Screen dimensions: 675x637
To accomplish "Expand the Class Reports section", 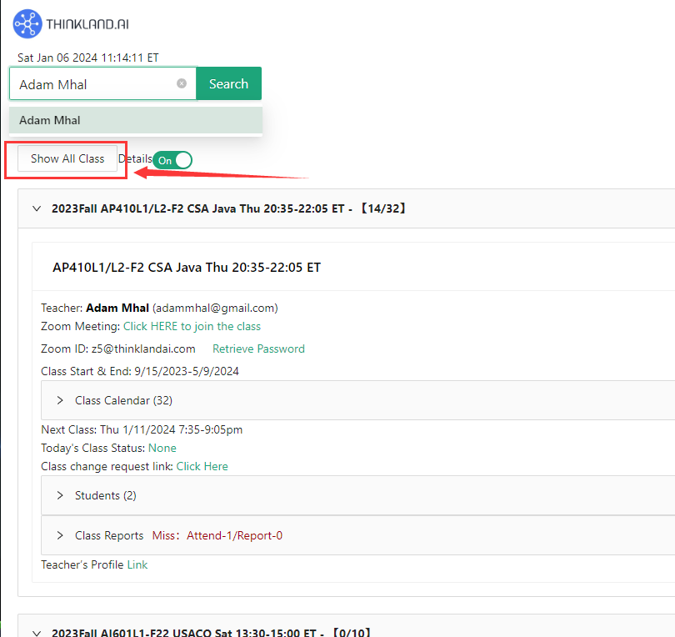I will [x=110, y=535].
